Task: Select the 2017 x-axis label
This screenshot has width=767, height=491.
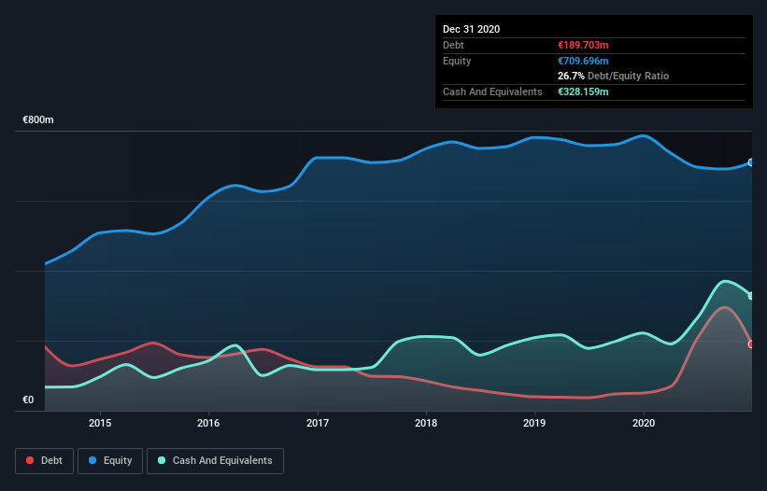Action: pos(318,423)
